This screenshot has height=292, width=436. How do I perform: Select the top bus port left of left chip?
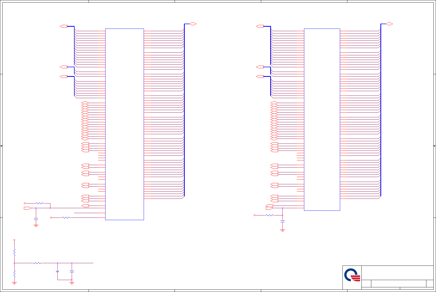pos(64,26)
